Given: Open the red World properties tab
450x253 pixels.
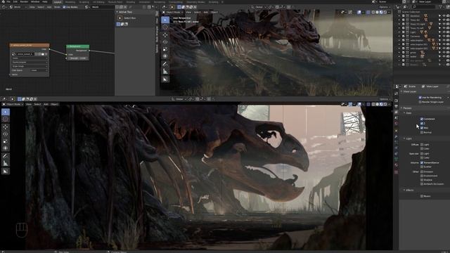Looking at the screenshot, I should pos(397,124).
